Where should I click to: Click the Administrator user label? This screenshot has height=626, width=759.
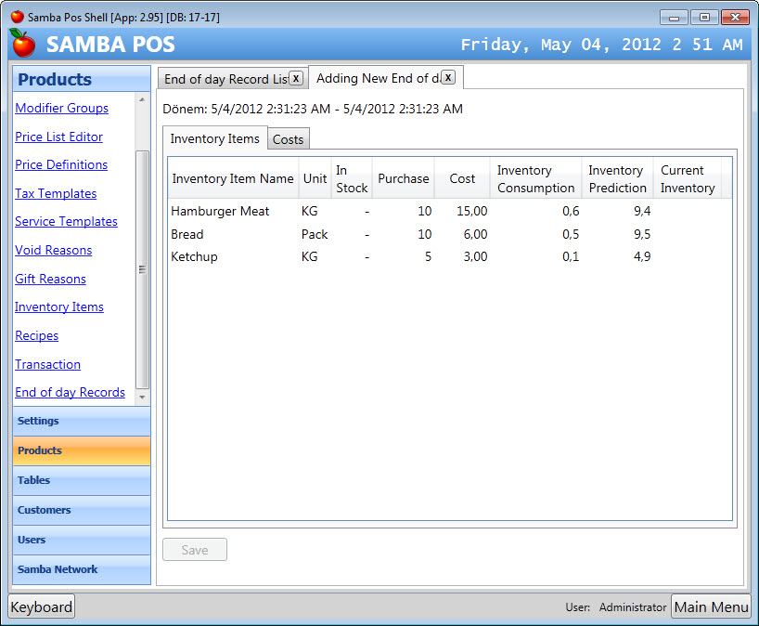click(x=633, y=607)
